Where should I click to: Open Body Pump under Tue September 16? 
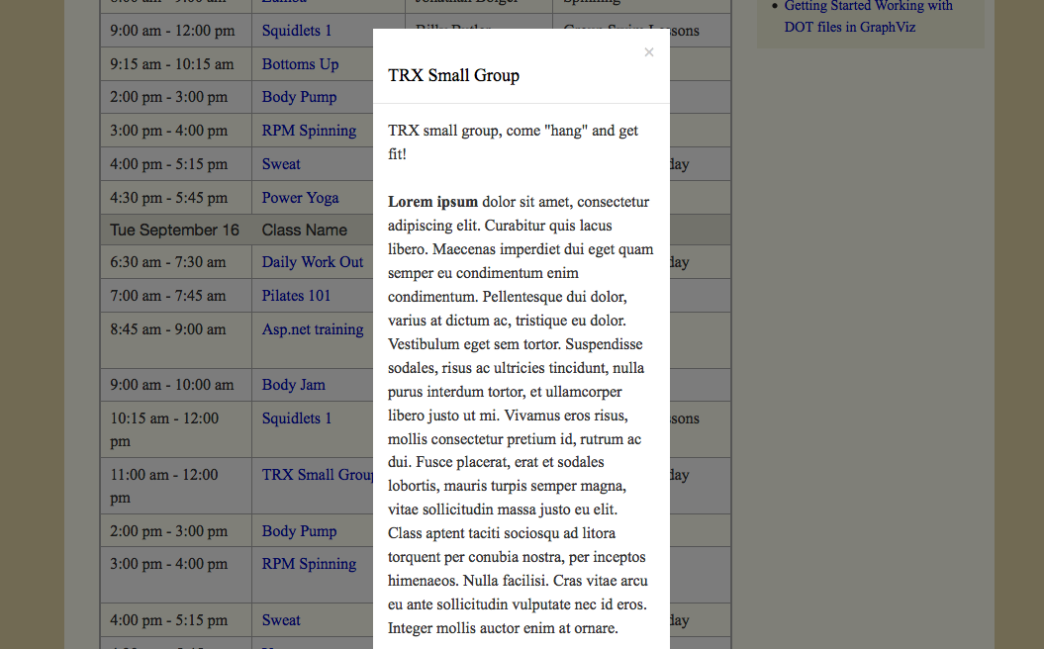pyautogui.click(x=299, y=531)
